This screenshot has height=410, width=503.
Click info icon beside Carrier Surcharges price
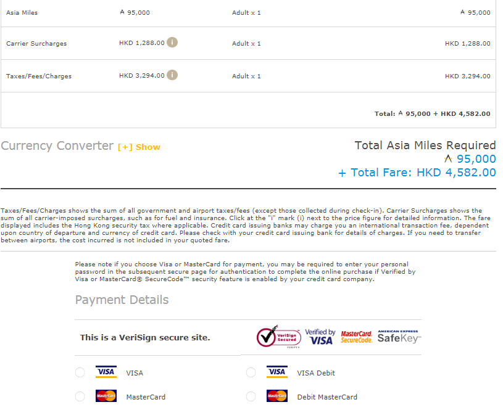[x=173, y=43]
